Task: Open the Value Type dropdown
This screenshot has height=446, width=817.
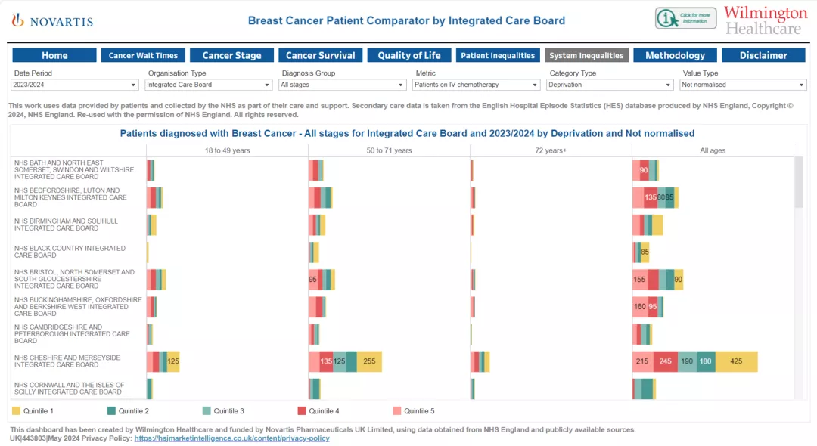Action: click(744, 85)
